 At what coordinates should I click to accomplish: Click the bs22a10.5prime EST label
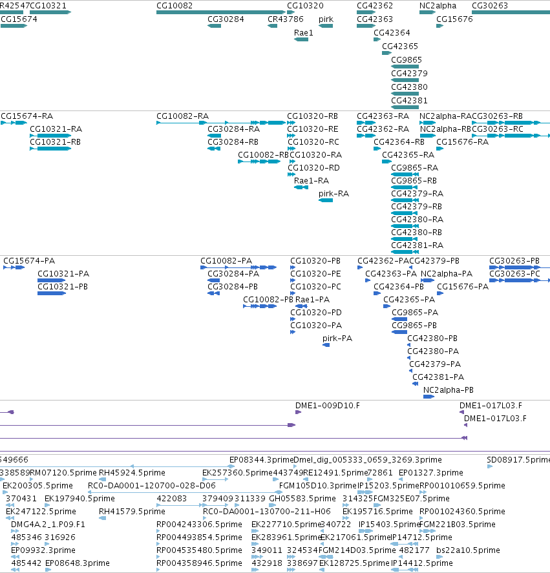(x=468, y=550)
